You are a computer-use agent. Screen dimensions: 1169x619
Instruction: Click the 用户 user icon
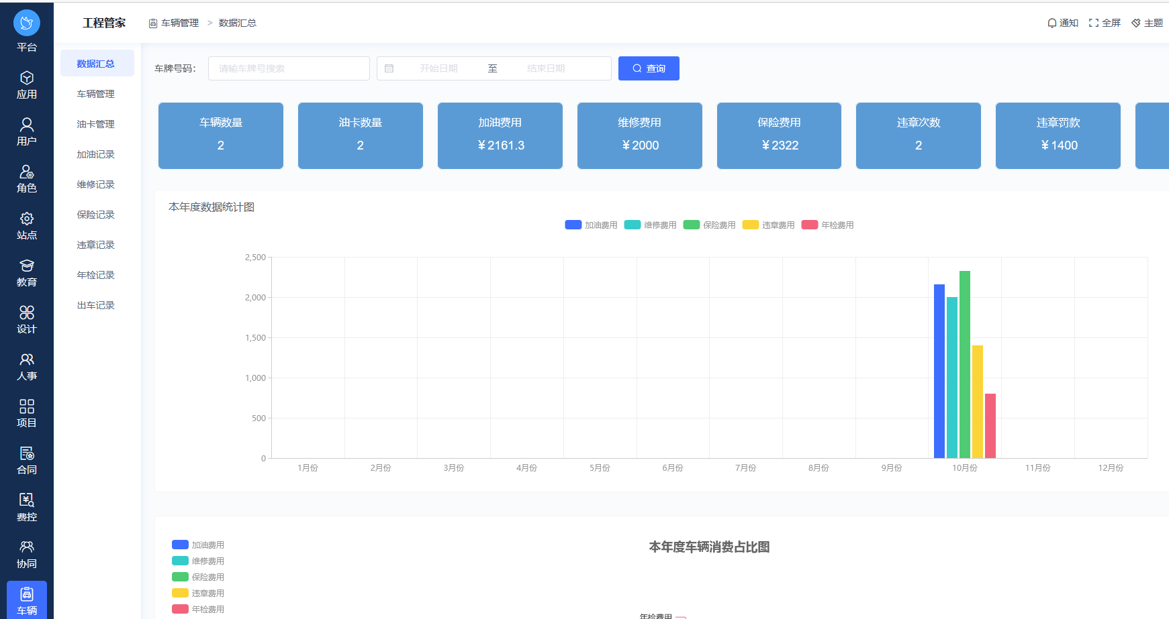click(27, 125)
